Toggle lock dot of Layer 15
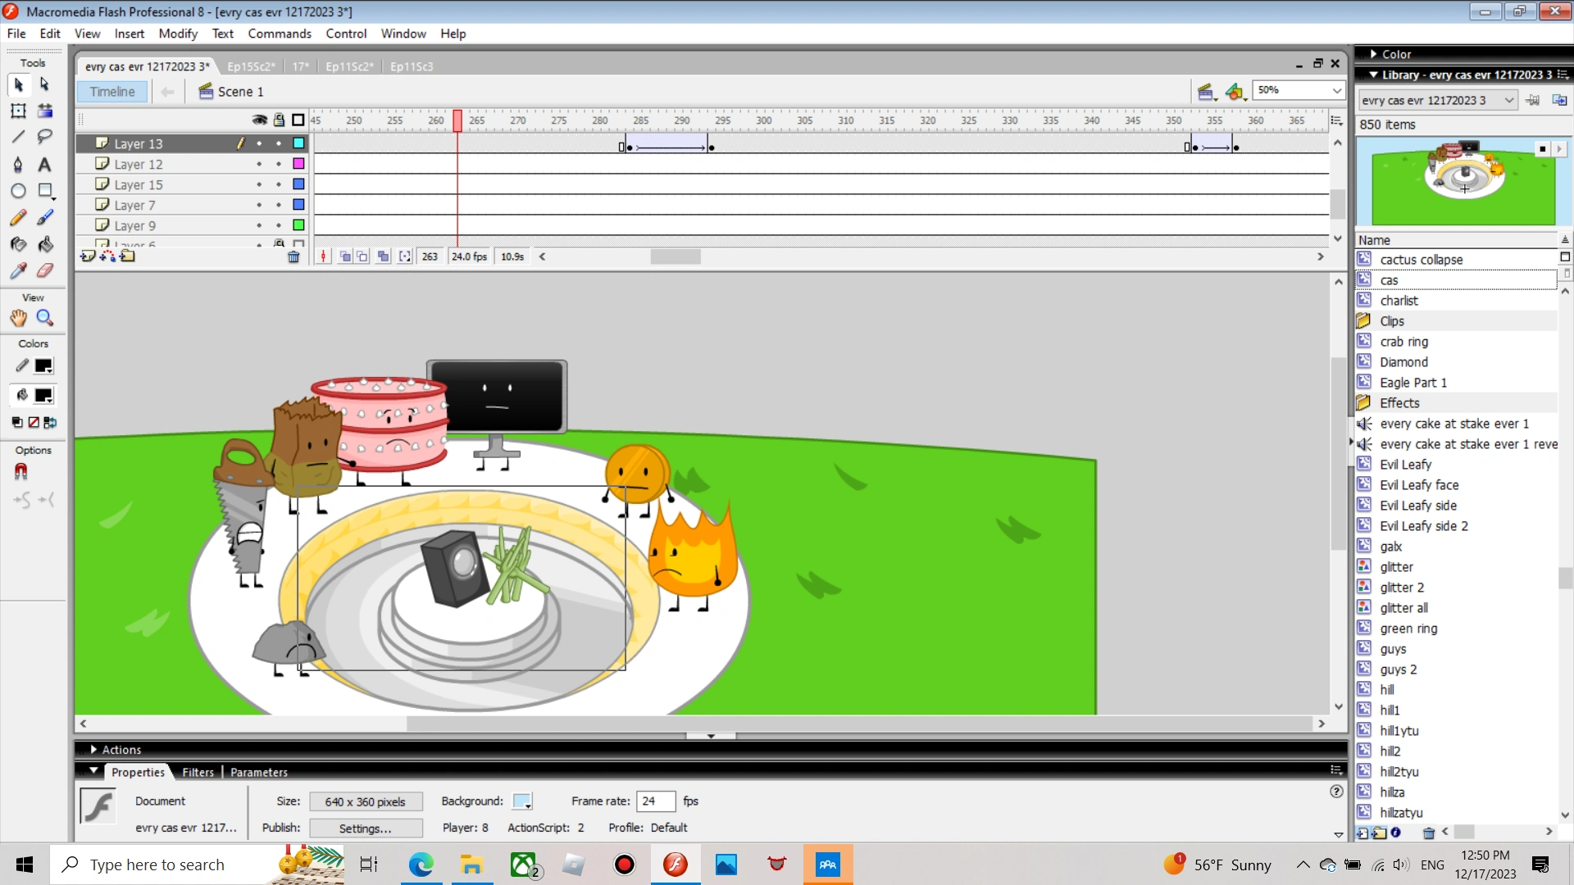This screenshot has width=1574, height=885. pos(279,184)
